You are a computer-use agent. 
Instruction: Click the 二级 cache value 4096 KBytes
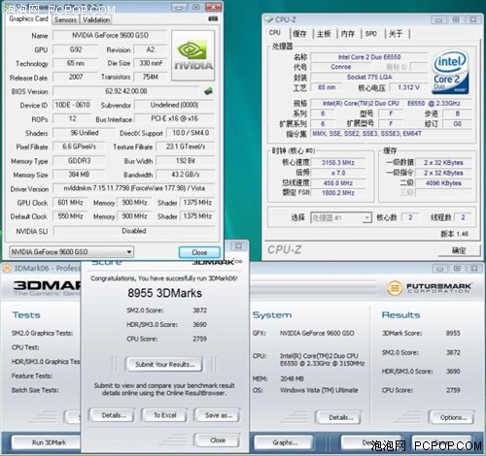click(443, 183)
